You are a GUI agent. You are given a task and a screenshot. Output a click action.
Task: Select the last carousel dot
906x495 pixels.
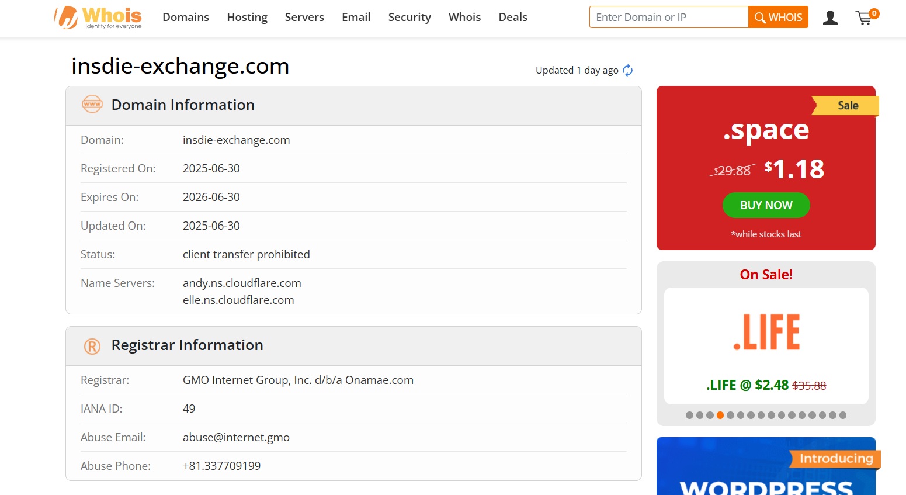(x=842, y=415)
